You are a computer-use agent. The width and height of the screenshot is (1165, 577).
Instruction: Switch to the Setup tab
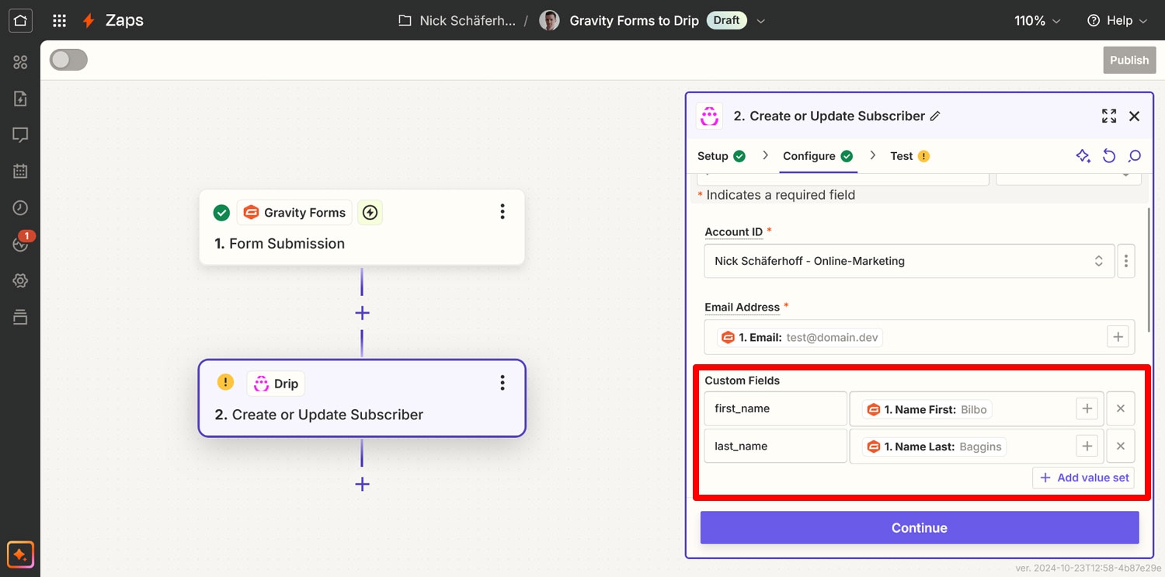click(x=721, y=156)
